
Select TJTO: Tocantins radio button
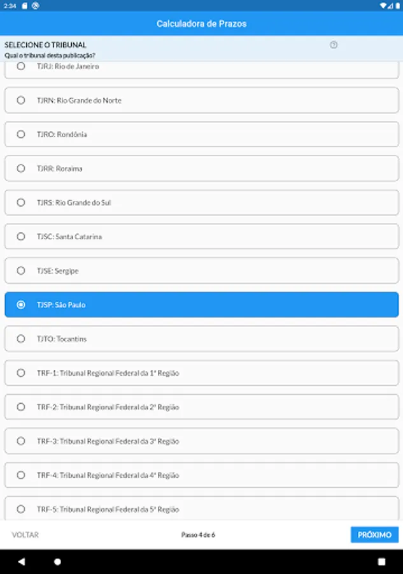201,339
